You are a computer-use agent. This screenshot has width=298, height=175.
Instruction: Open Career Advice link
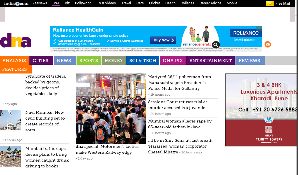210,3
